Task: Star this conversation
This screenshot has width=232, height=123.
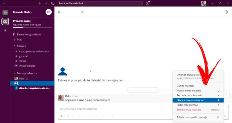Action: pyautogui.click(x=82, y=12)
